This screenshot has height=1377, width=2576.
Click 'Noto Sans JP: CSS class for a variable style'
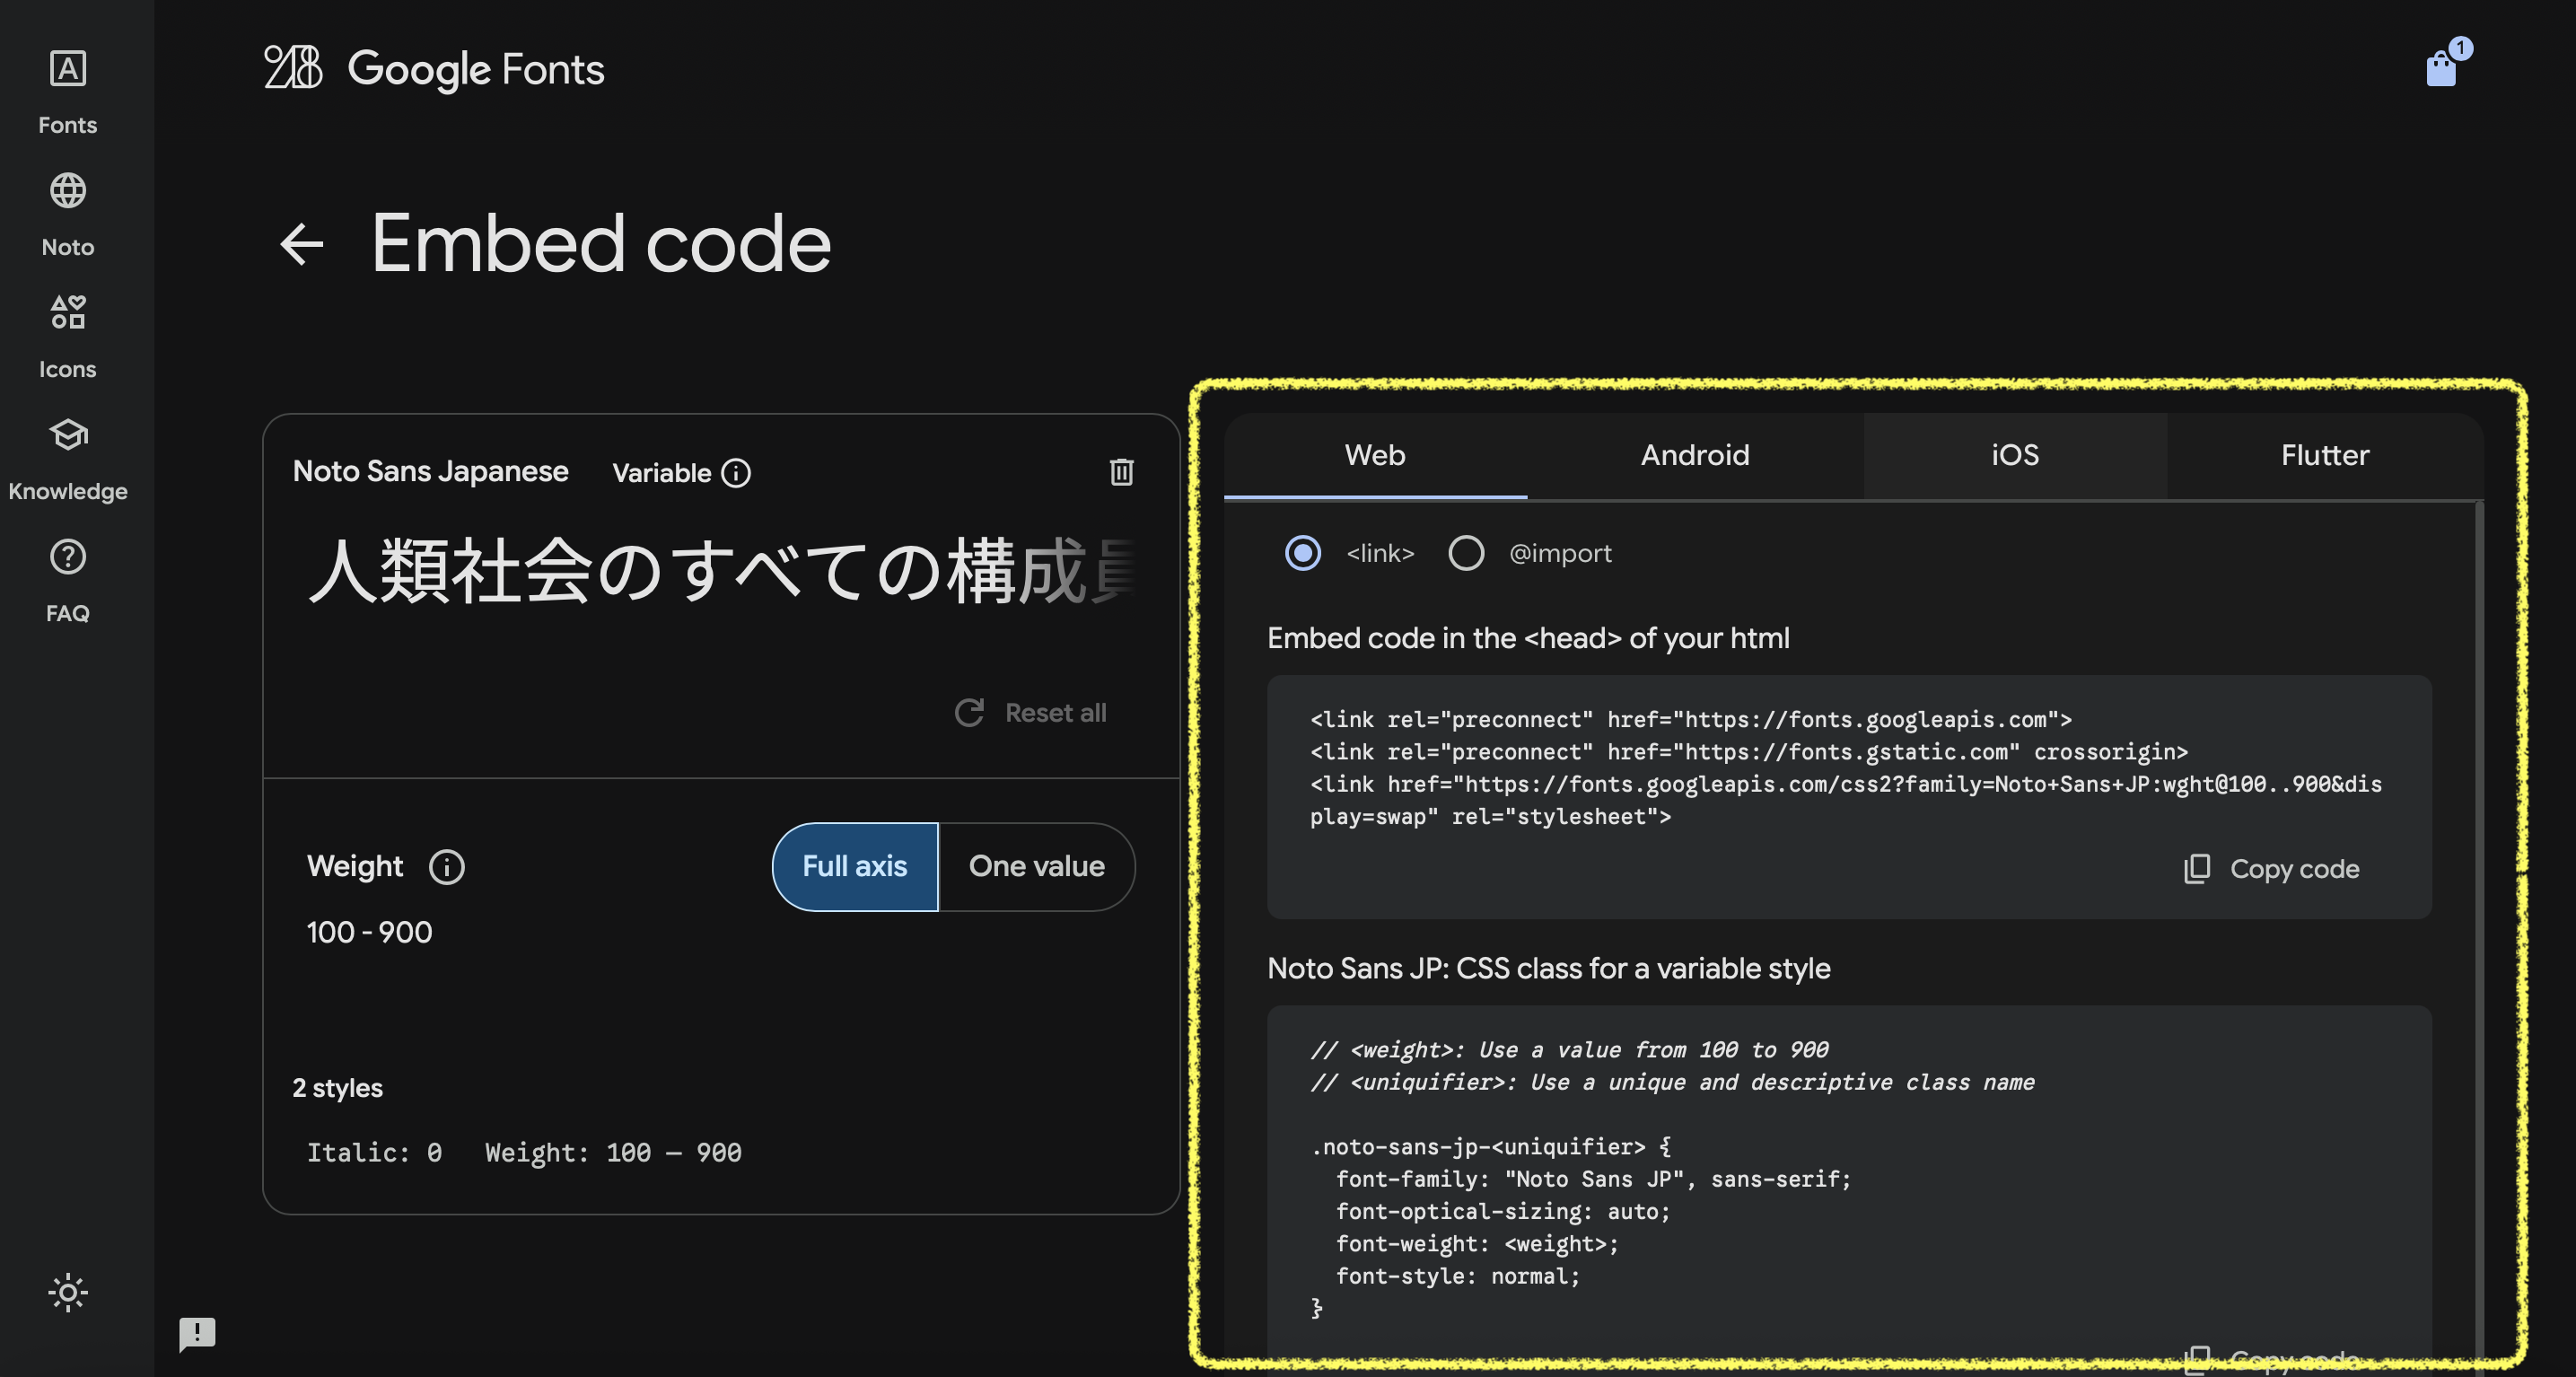1548,968
